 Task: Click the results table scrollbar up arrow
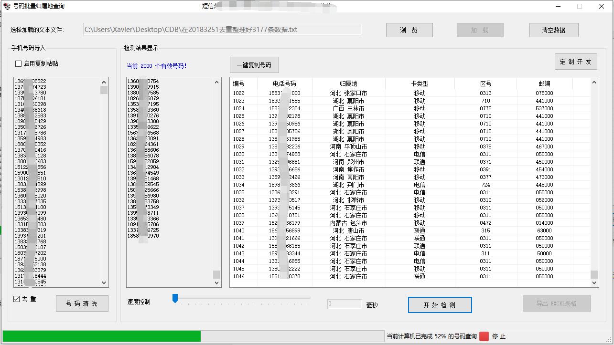coord(594,82)
